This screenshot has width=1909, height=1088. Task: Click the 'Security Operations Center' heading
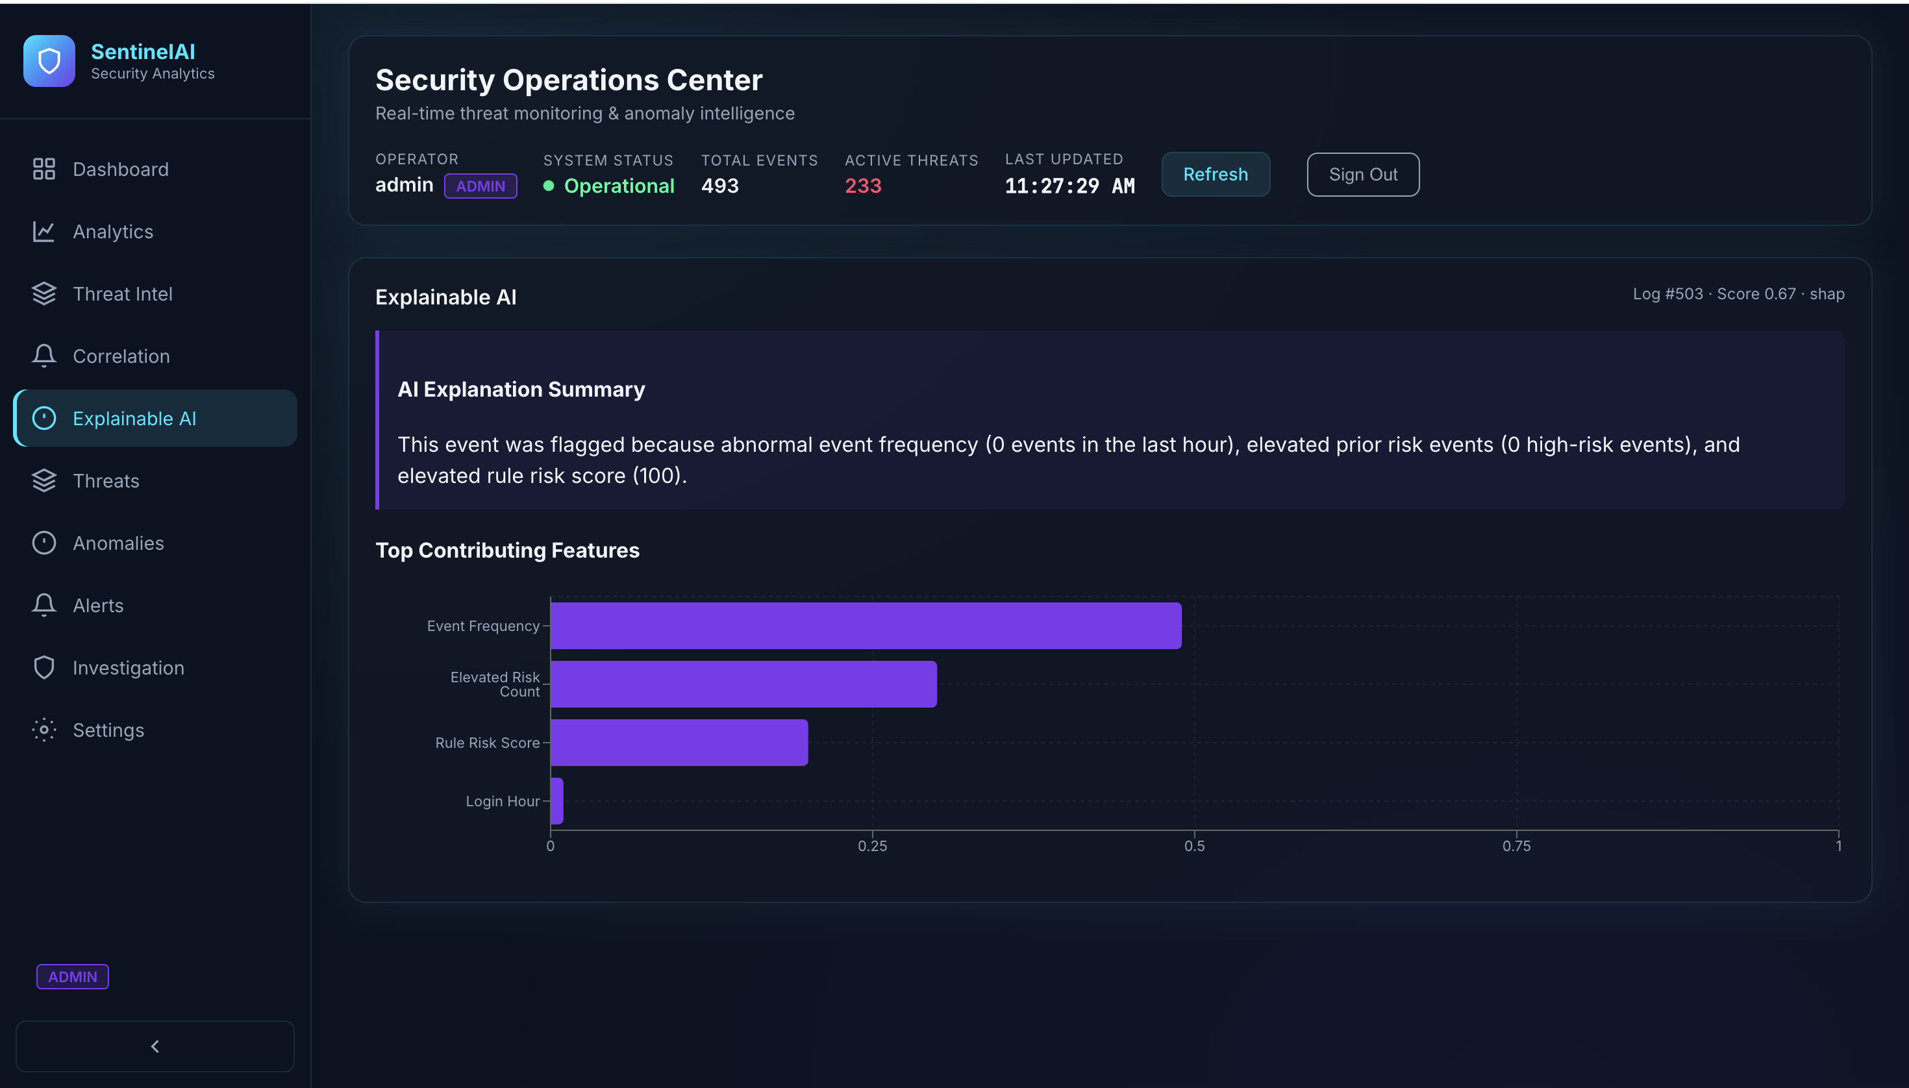[x=569, y=80]
